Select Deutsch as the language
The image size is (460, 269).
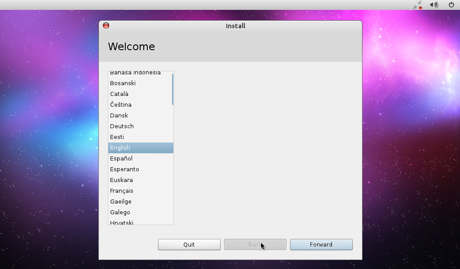click(122, 126)
